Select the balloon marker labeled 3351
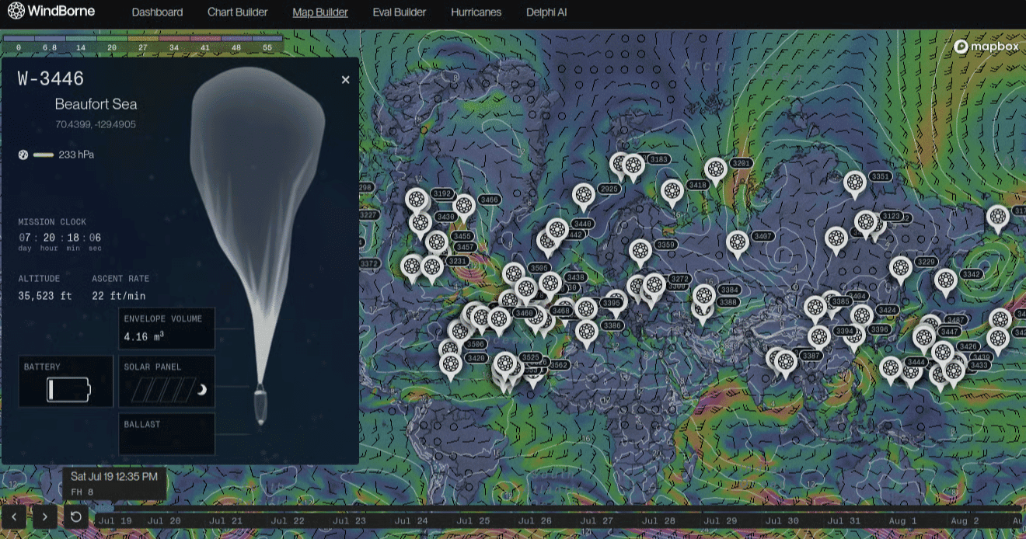The image size is (1026, 539). click(855, 183)
